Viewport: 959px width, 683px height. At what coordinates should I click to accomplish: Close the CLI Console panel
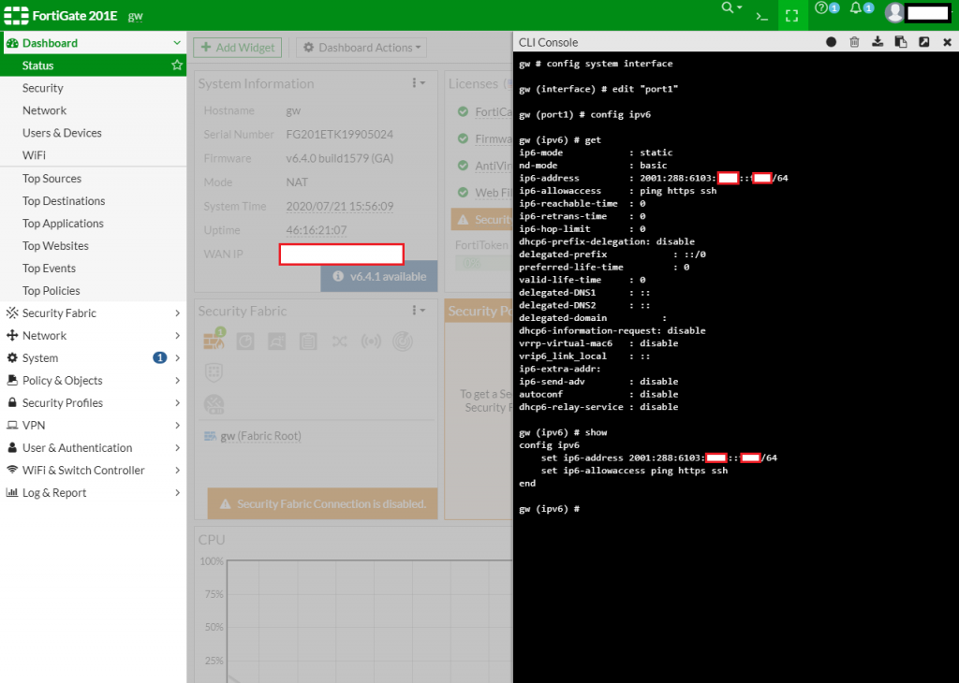[x=947, y=42]
